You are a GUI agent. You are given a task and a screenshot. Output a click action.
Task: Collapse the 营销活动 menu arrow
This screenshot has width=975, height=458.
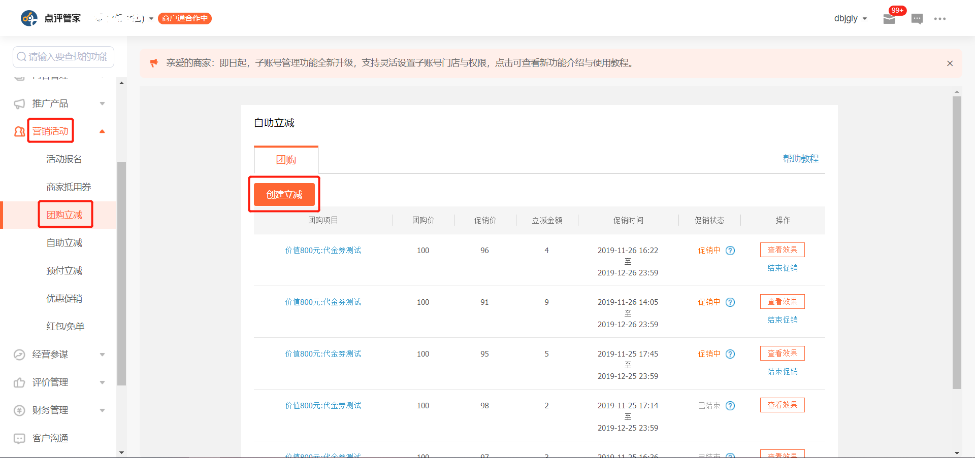tap(102, 131)
